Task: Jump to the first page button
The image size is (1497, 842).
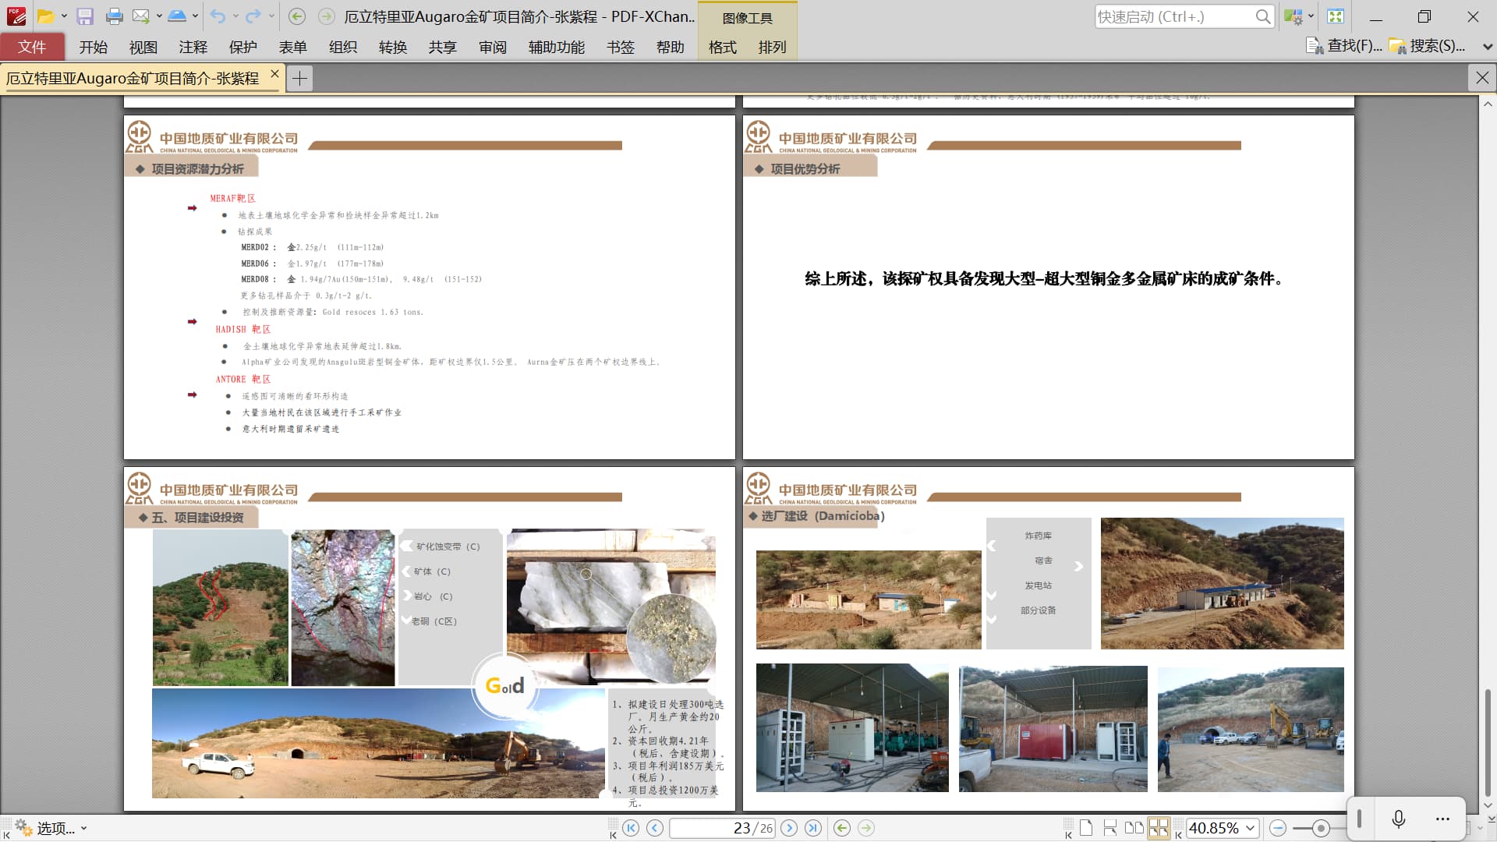Action: point(631,828)
